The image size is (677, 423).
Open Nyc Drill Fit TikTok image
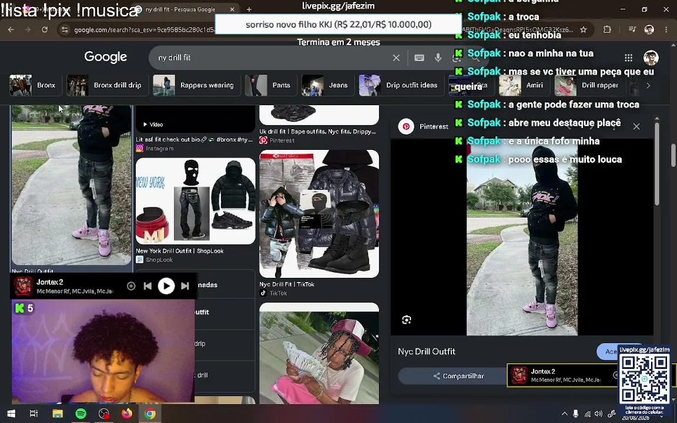(x=319, y=214)
